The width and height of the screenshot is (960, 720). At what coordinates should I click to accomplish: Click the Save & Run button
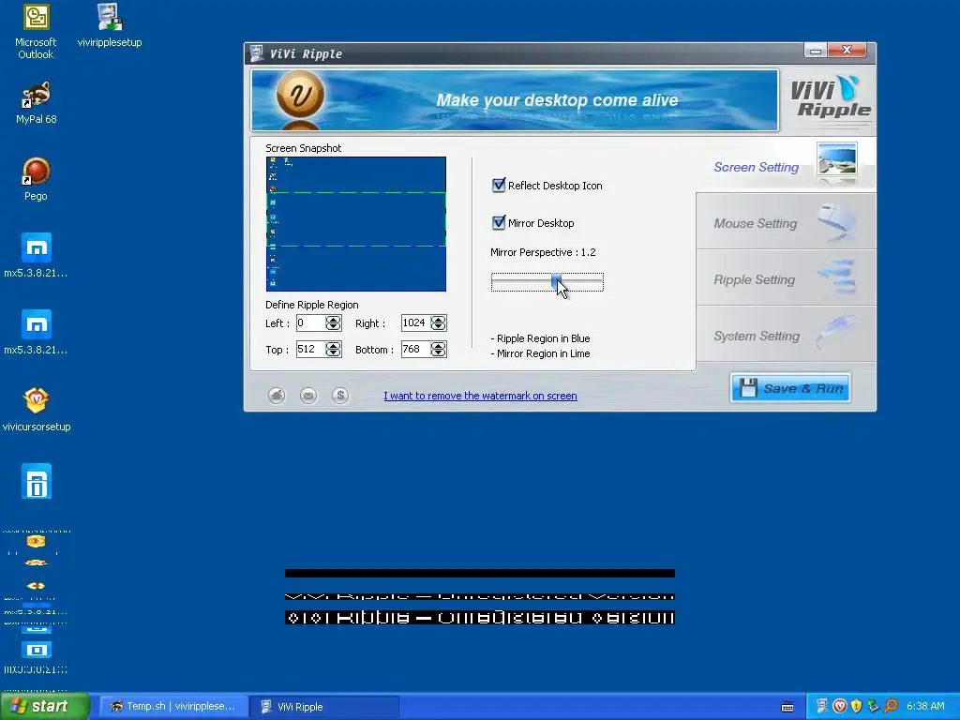(x=790, y=388)
